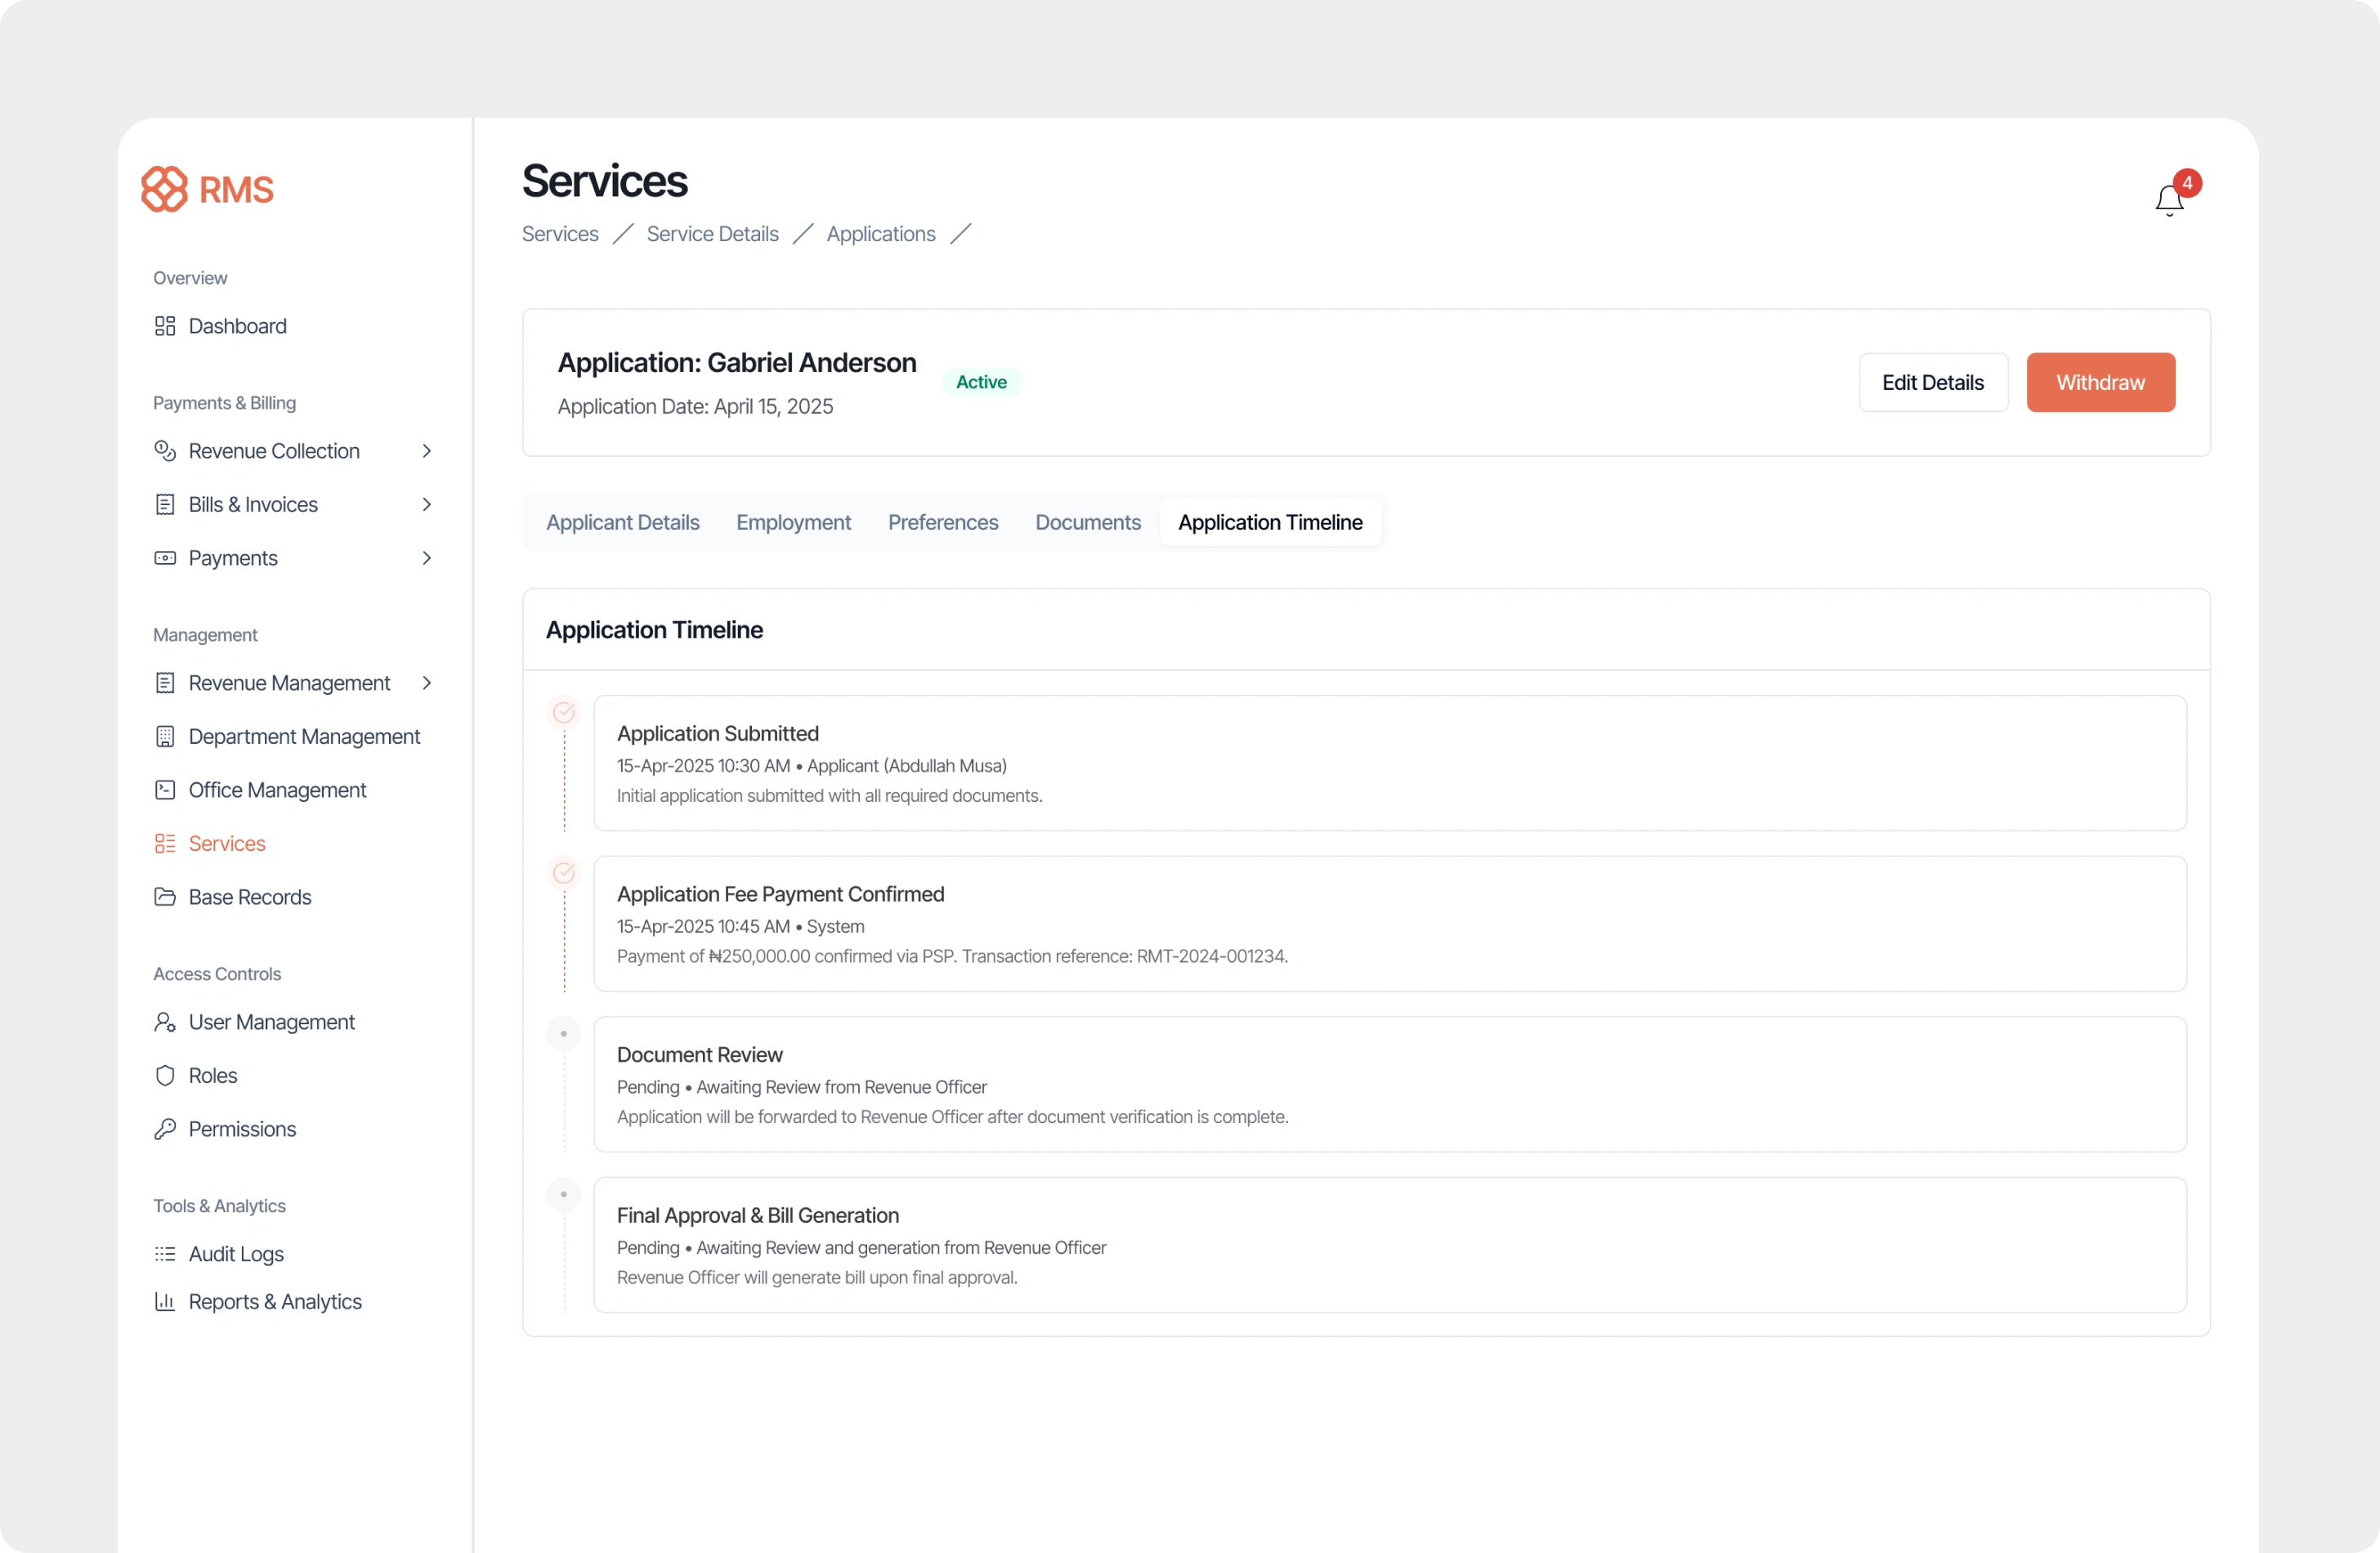Click the Roles shield icon
The height and width of the screenshot is (1553, 2380).
tap(165, 1075)
